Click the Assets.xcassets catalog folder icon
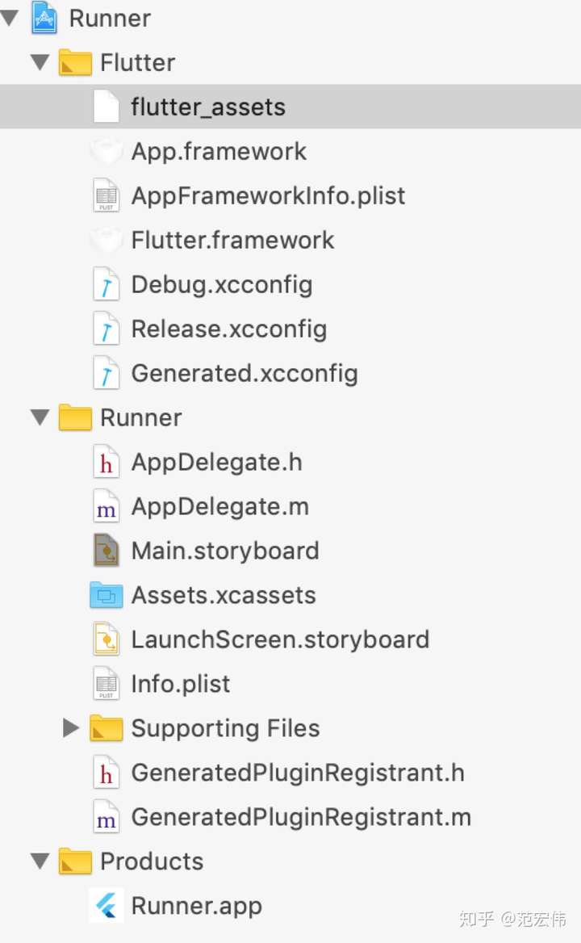 click(x=107, y=595)
